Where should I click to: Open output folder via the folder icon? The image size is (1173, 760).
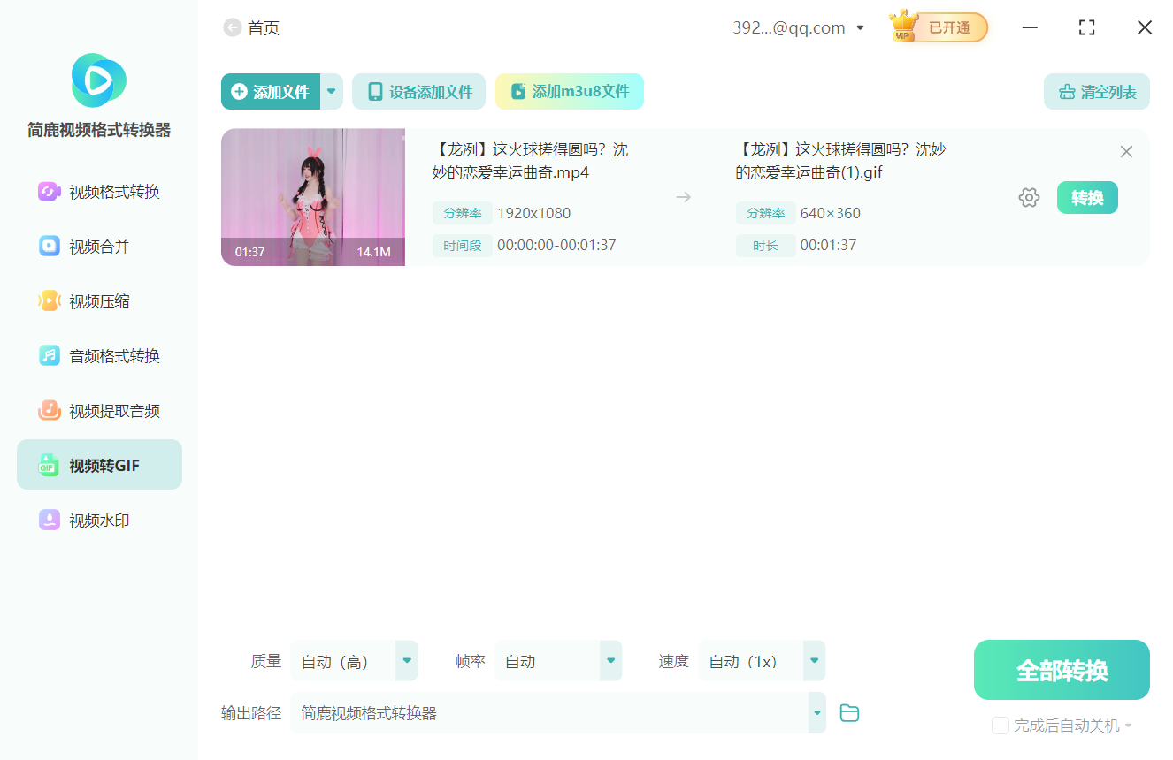pyautogui.click(x=849, y=713)
